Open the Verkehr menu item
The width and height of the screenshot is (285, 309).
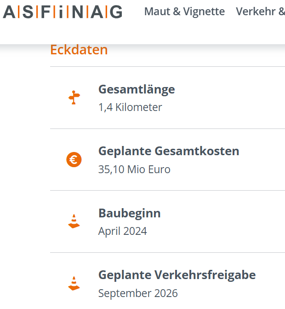260,12
